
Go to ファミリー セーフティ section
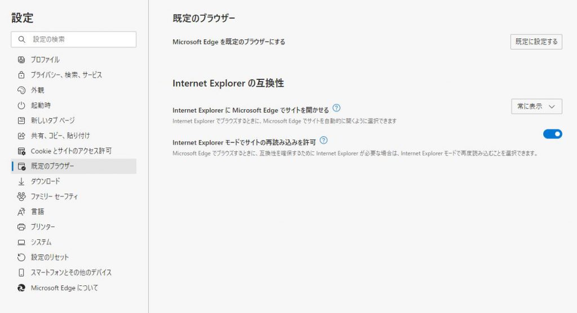74,196
